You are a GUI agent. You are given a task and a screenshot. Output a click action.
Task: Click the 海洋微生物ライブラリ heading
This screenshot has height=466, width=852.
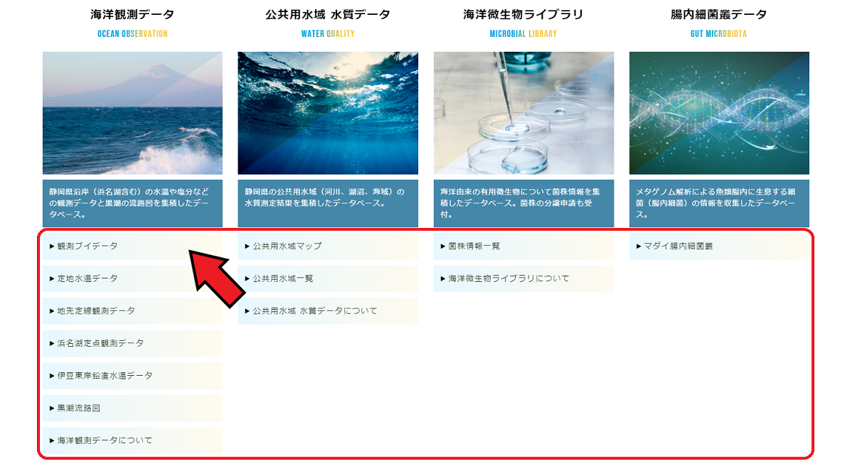click(523, 15)
